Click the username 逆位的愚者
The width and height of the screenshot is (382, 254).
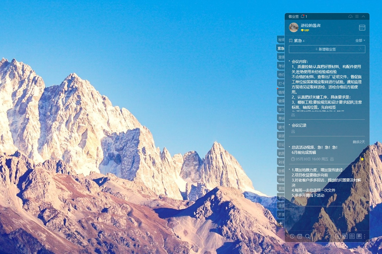coord(311,25)
